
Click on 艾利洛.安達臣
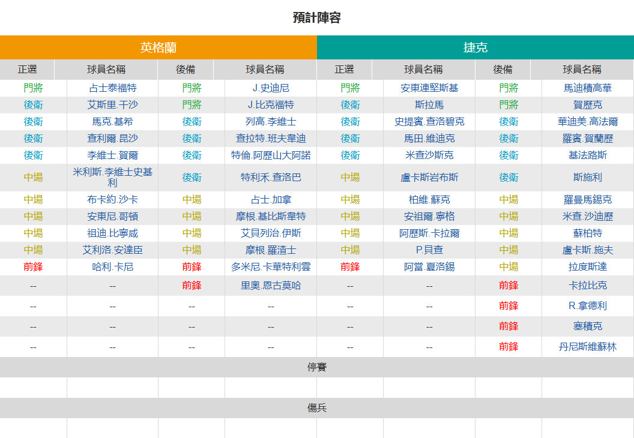[x=113, y=250]
